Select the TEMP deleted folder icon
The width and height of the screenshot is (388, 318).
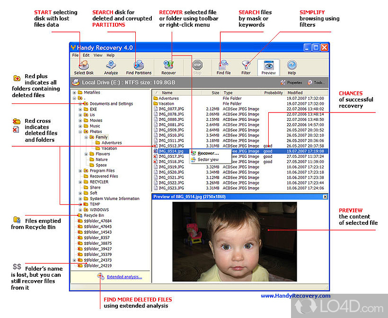click(x=86, y=204)
